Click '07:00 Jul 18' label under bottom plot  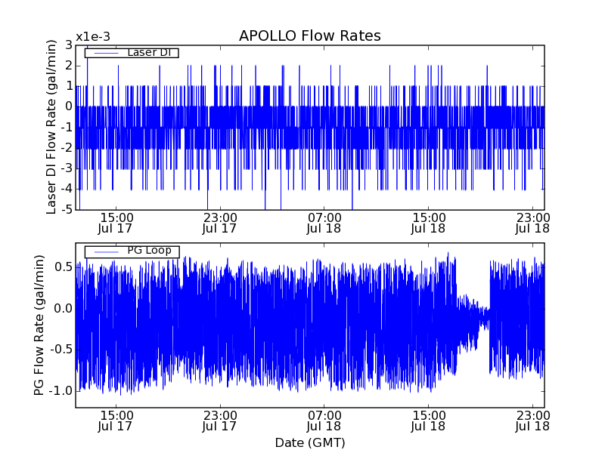tap(324, 421)
